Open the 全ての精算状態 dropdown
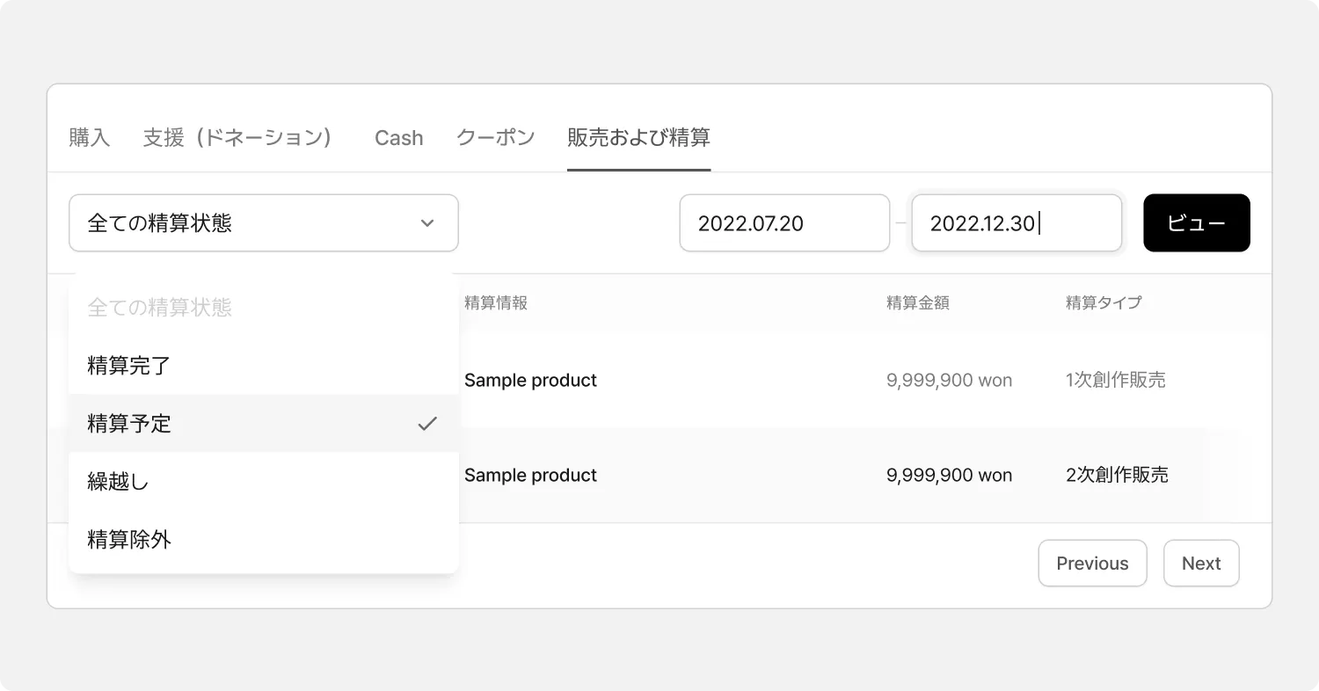 click(263, 223)
